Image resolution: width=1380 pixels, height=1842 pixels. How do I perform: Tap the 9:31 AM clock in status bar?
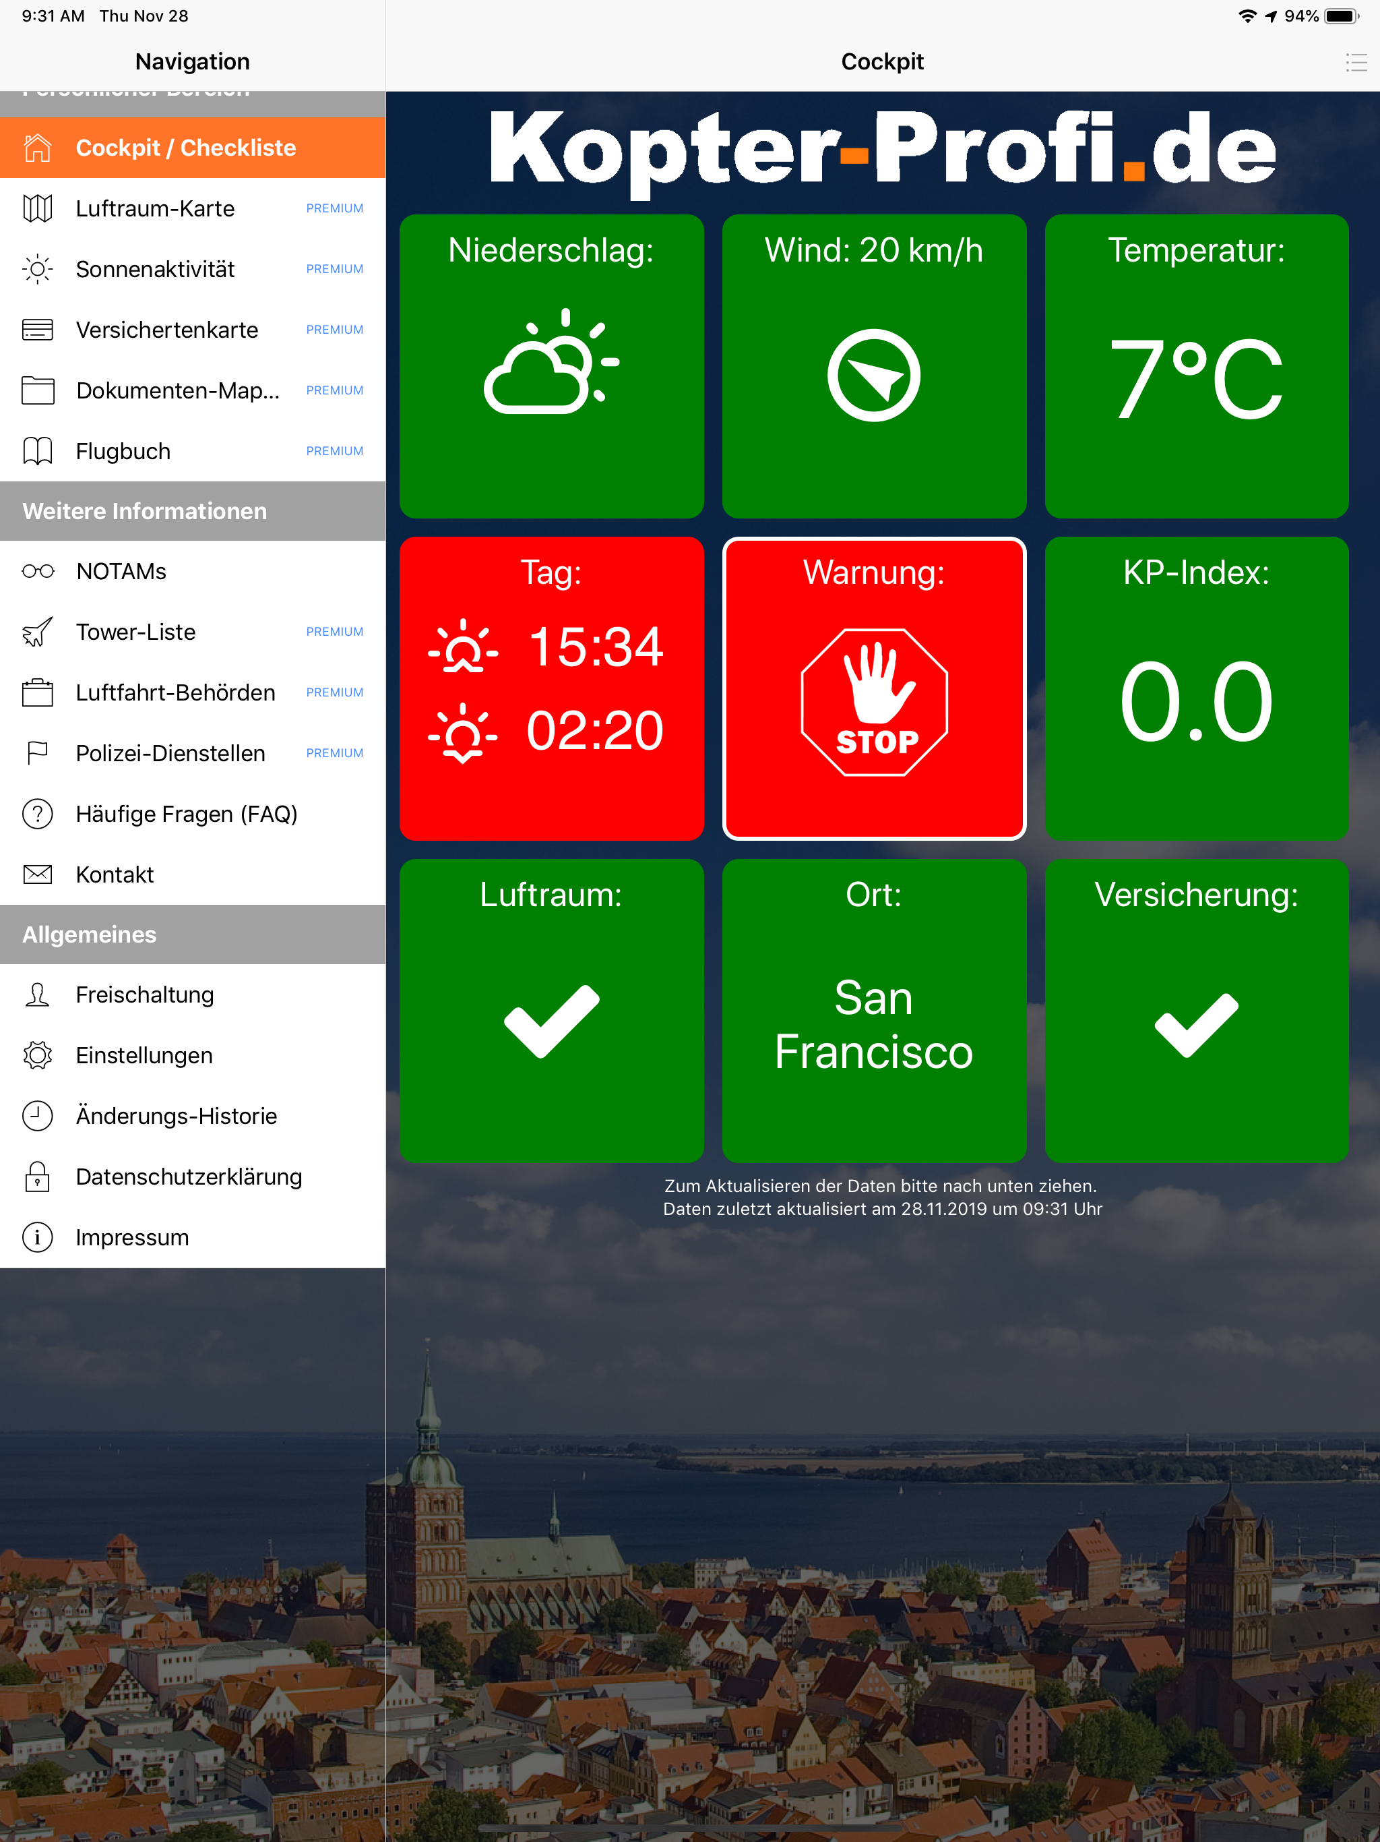coord(53,16)
